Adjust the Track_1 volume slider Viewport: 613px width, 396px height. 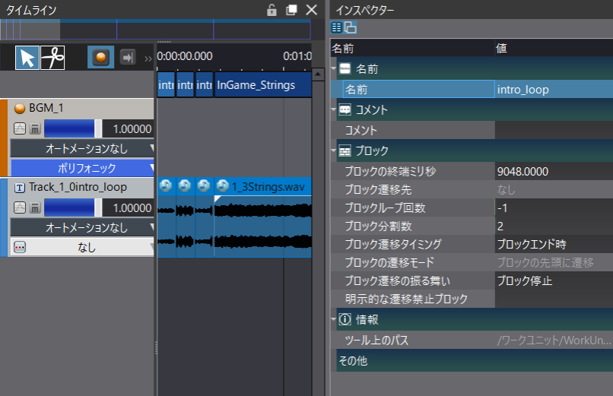73,208
